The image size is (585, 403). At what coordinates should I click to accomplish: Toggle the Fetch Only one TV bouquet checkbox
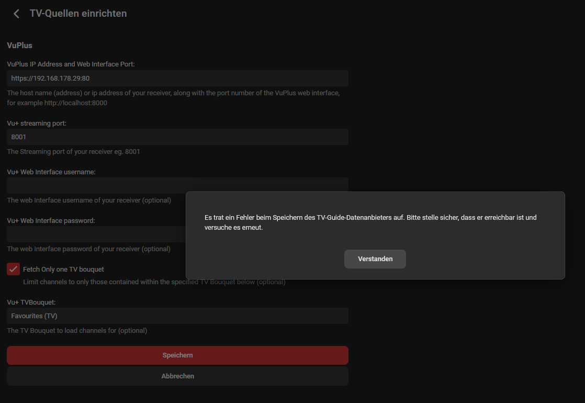click(x=14, y=269)
